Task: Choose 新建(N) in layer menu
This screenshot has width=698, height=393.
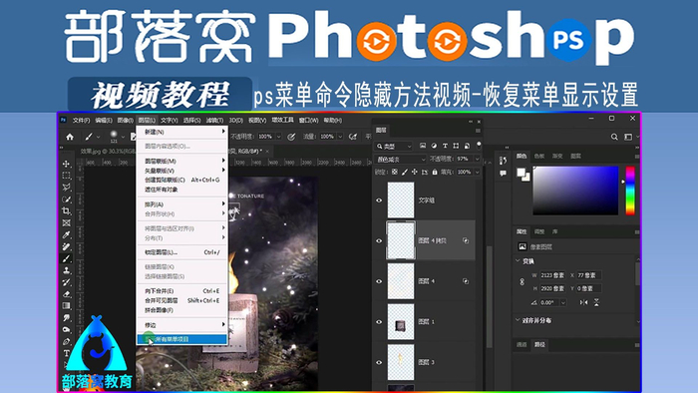Action: click(182, 132)
